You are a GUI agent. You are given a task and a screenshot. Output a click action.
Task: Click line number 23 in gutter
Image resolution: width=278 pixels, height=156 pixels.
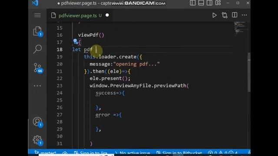tap(60, 86)
